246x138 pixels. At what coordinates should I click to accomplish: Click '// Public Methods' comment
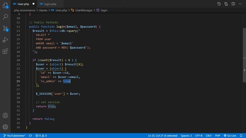[x=43, y=23]
